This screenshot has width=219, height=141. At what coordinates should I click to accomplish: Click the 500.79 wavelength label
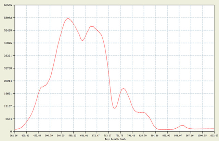click(49, 136)
